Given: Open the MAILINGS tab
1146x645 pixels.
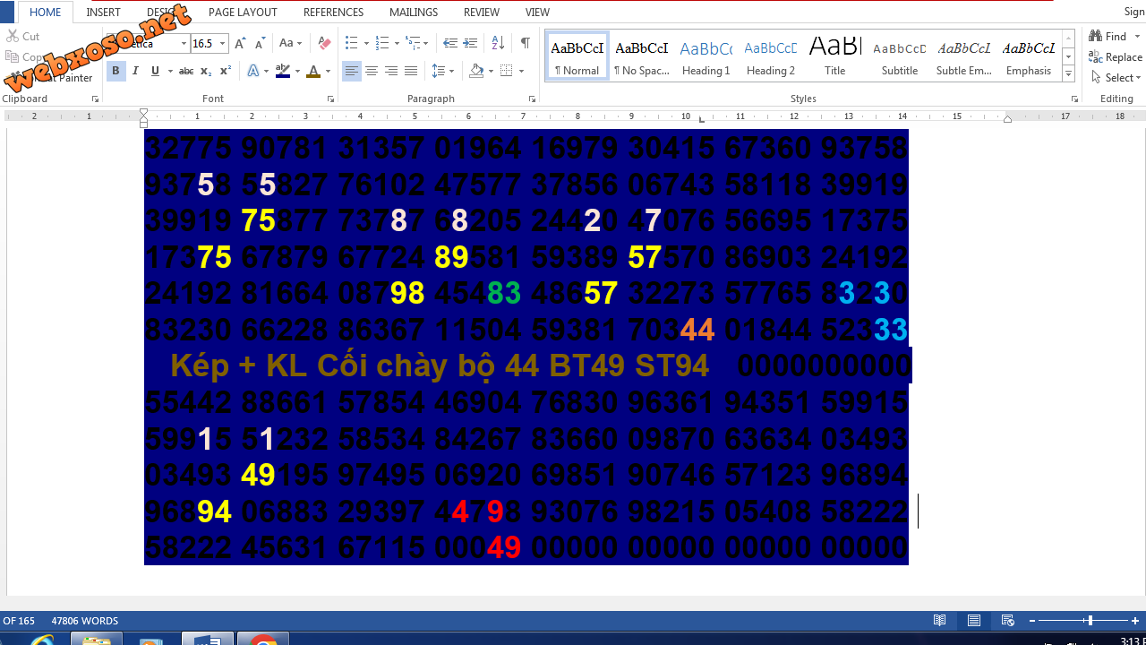Looking at the screenshot, I should tap(414, 13).
